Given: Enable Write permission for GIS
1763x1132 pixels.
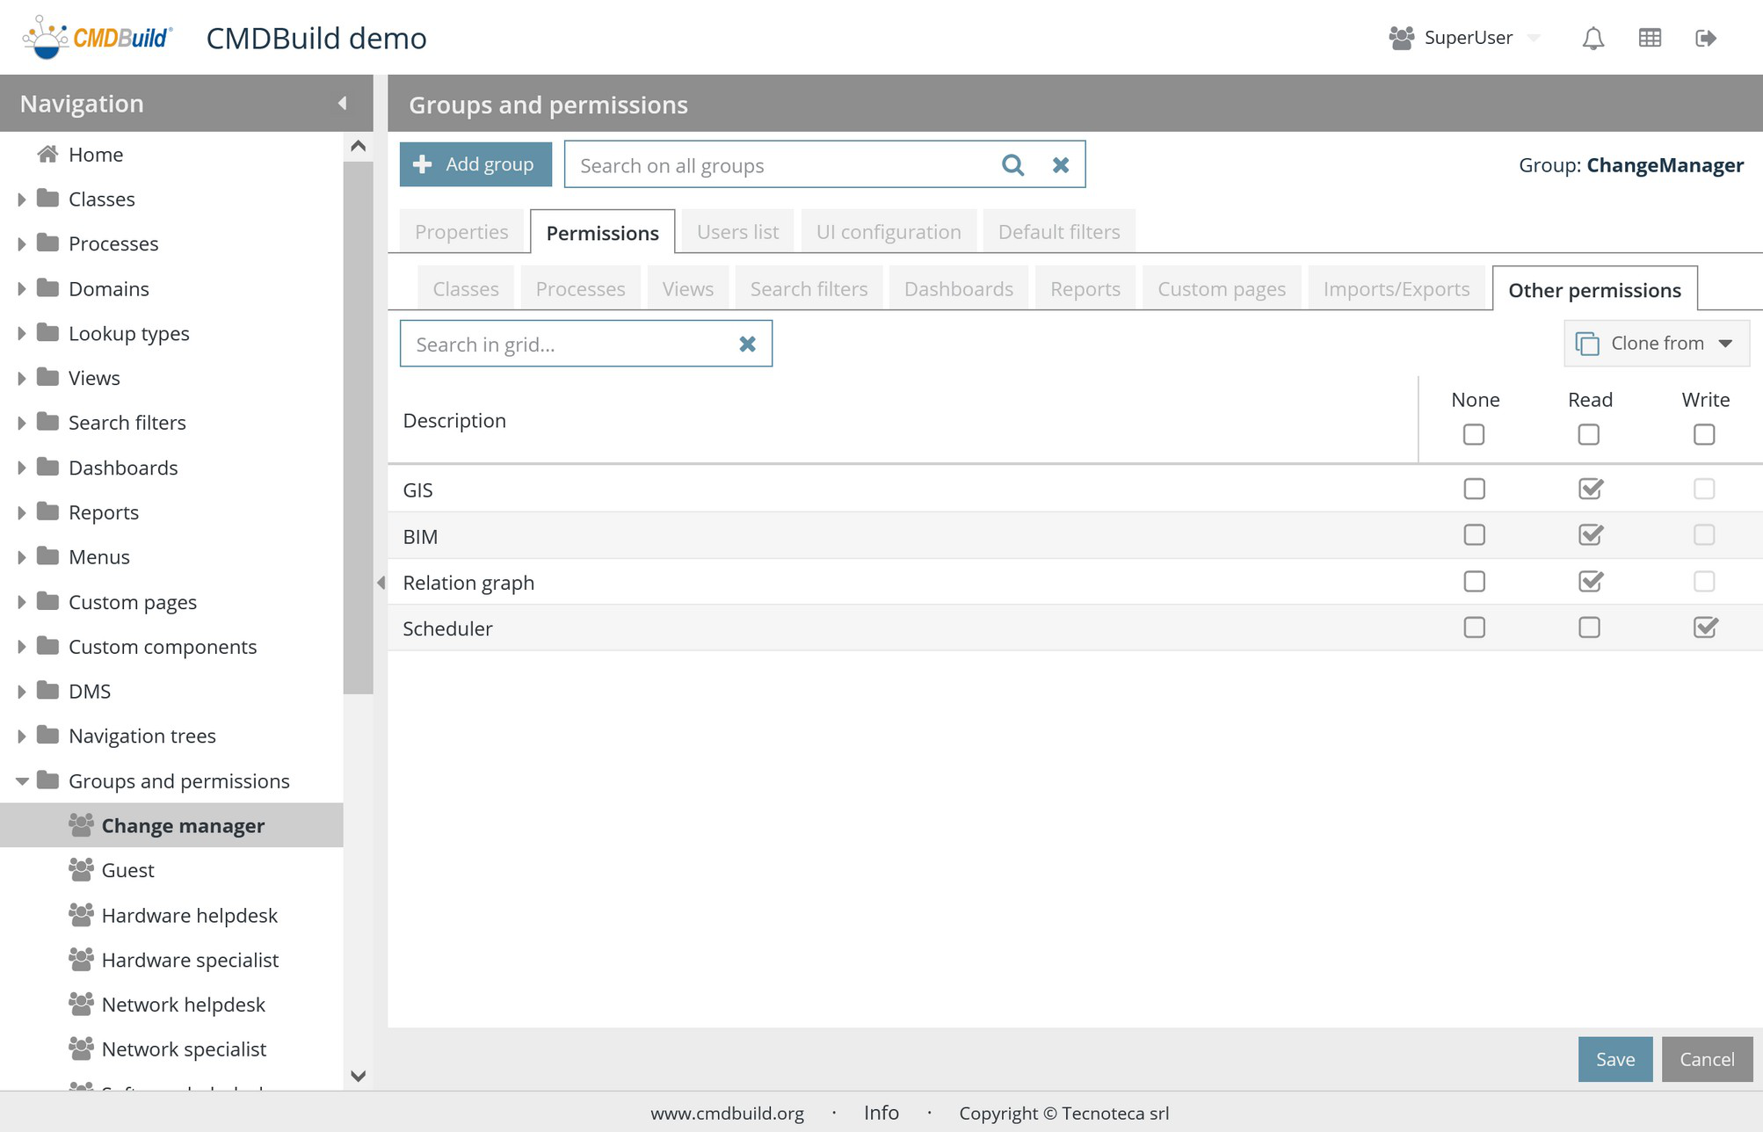Looking at the screenshot, I should click(x=1704, y=489).
